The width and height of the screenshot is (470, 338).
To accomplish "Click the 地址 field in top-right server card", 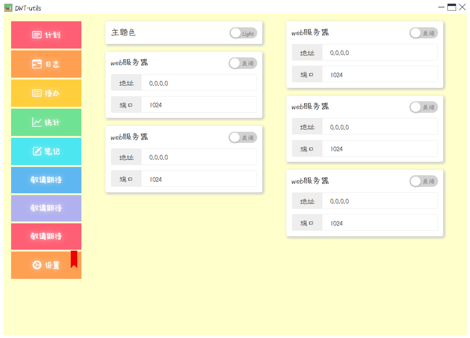I will pos(379,53).
